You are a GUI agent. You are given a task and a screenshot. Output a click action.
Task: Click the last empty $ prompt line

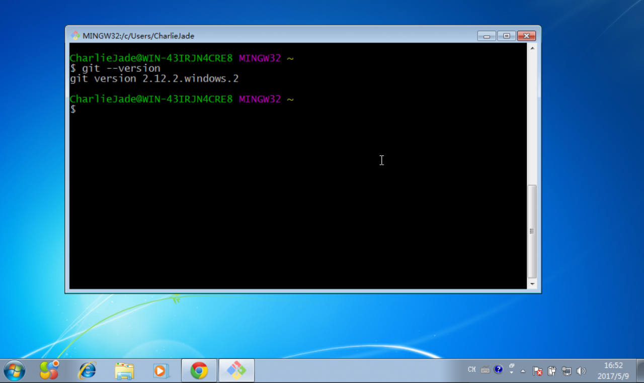(73, 110)
